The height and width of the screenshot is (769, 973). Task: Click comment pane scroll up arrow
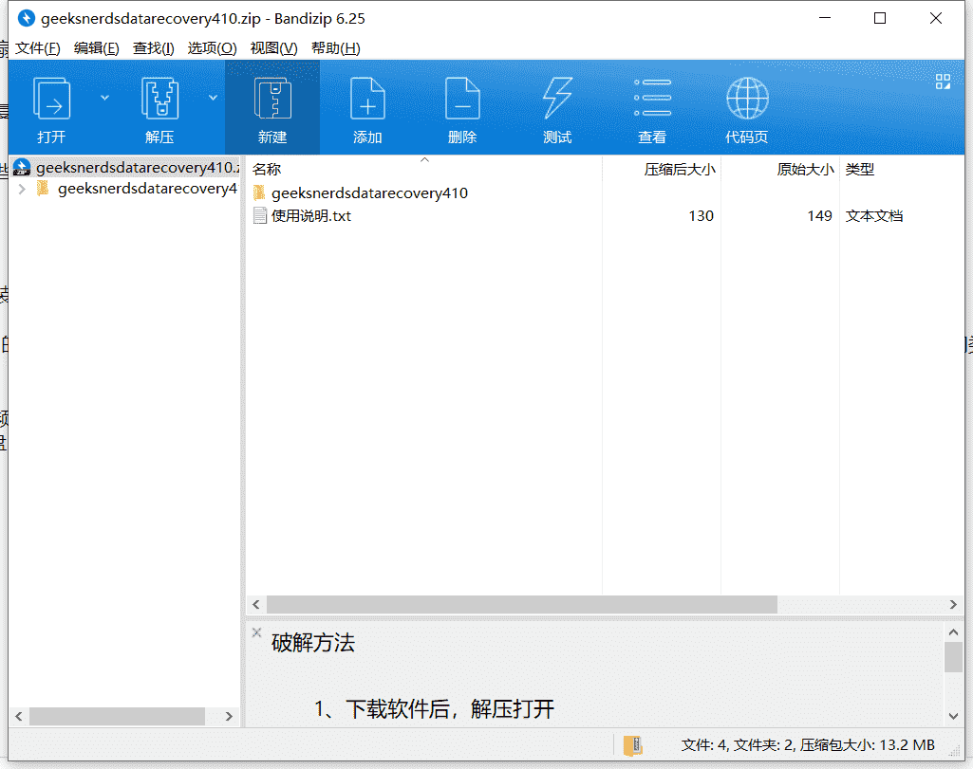pyautogui.click(x=953, y=632)
